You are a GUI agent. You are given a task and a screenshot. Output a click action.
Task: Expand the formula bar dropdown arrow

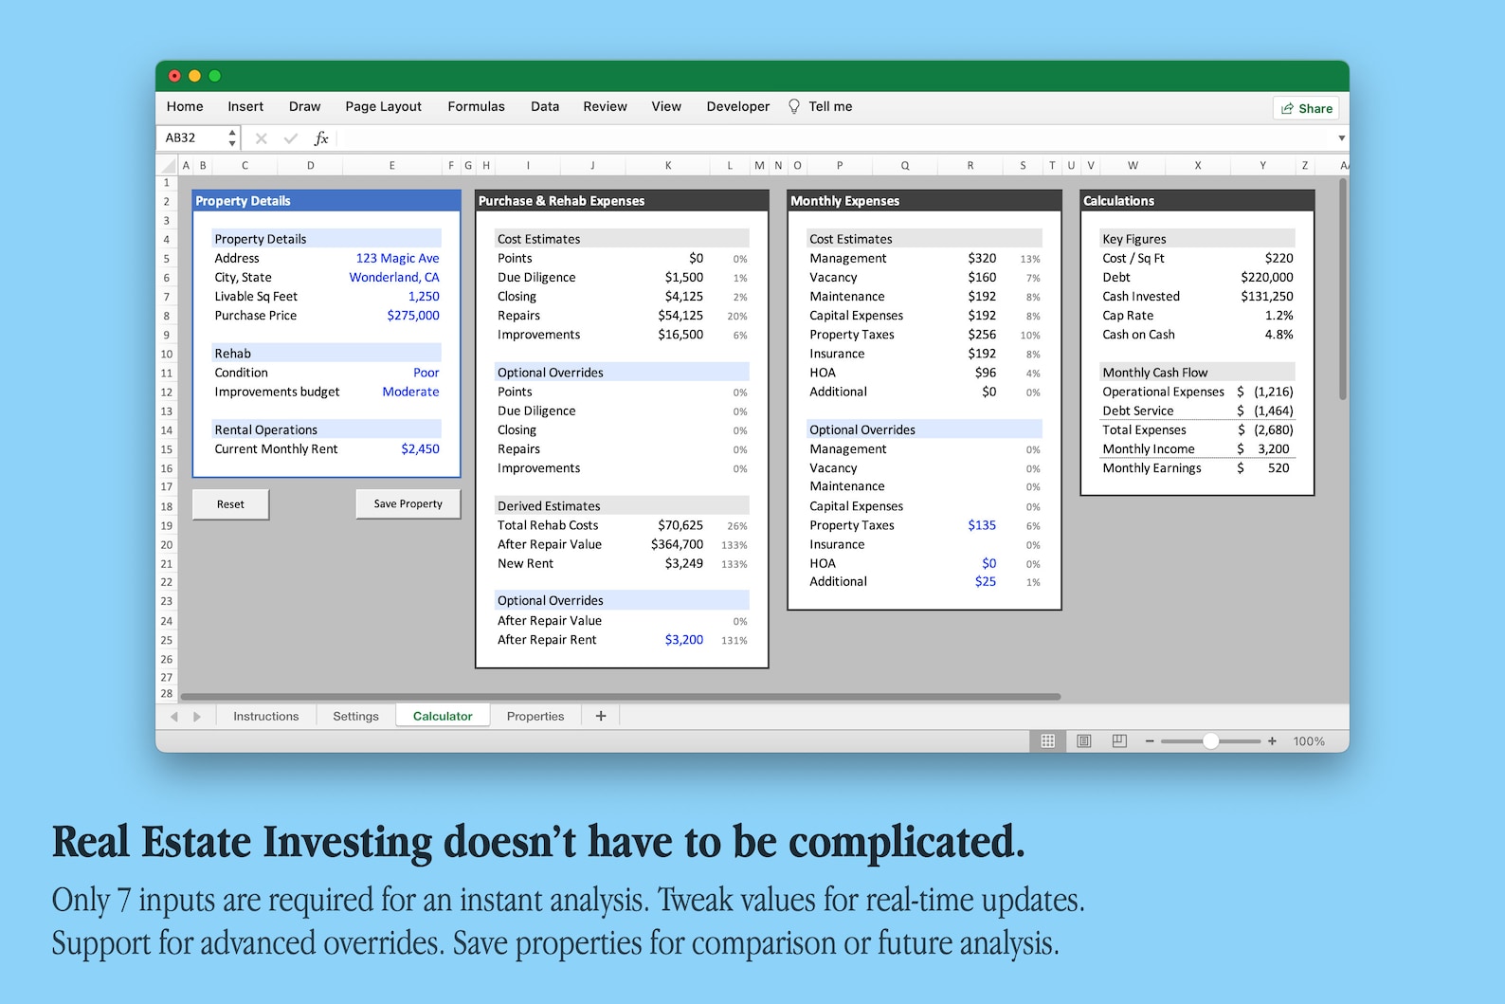coord(1341,138)
